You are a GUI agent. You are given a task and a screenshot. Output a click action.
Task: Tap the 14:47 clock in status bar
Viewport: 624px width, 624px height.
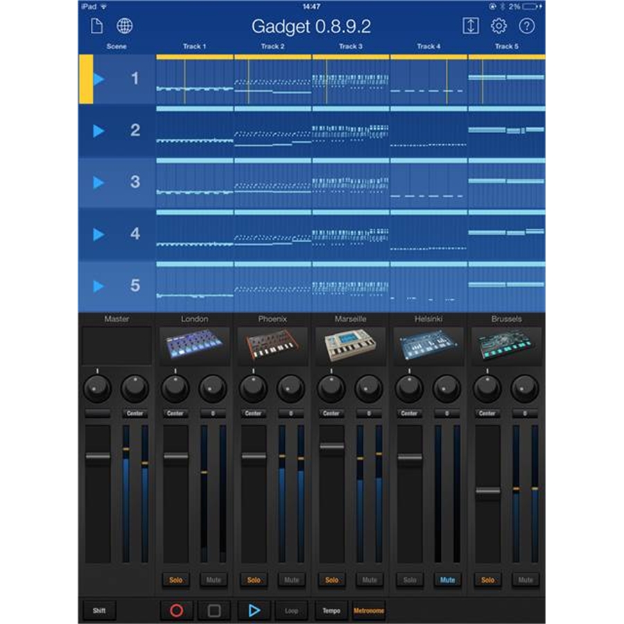click(x=311, y=7)
